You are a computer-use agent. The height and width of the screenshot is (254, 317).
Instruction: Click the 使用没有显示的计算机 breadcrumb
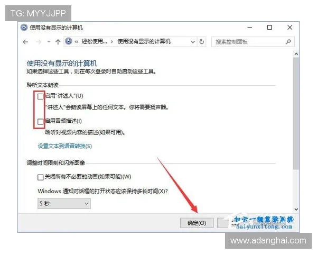click(x=144, y=41)
